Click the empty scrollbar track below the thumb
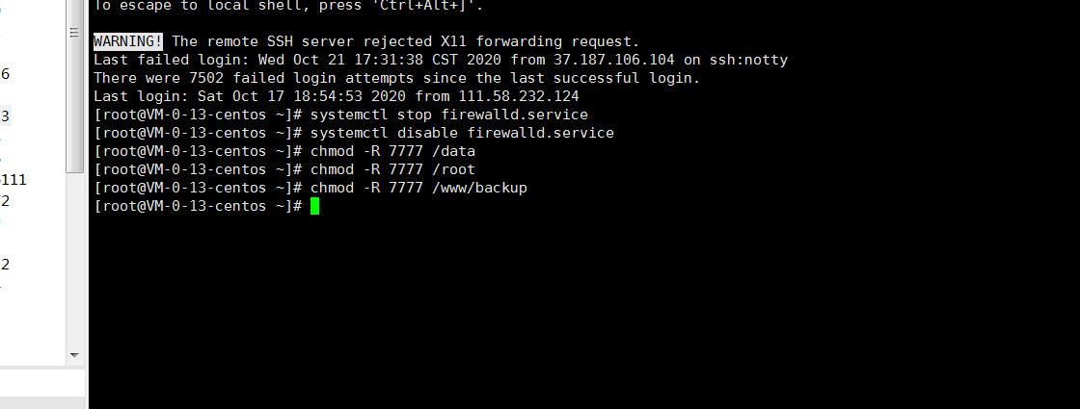Viewport: 1080px width, 409px height. [x=74, y=260]
